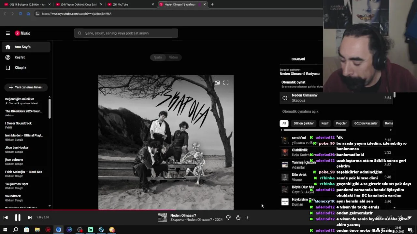Enter fullscreen from album art

[x=226, y=83]
